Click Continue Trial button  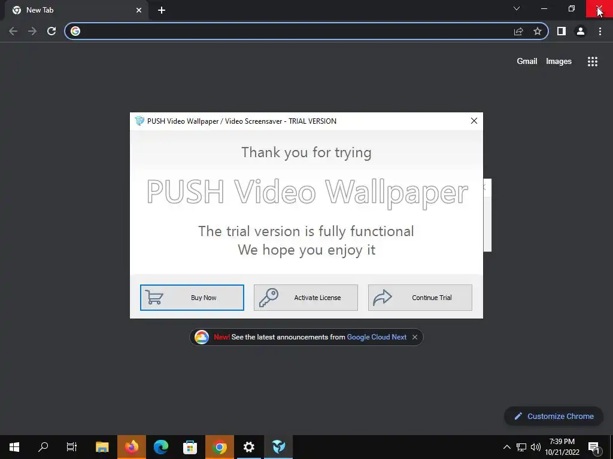[x=420, y=298]
